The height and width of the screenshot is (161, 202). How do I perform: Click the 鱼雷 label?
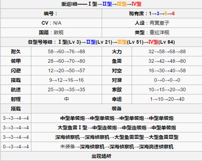(117, 61)
